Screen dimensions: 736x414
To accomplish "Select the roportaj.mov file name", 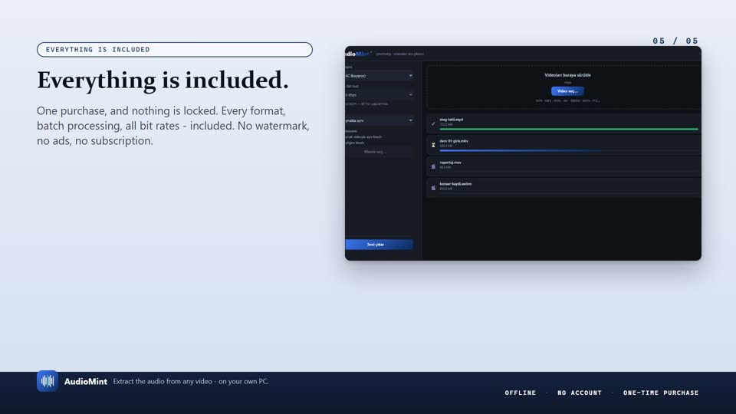I will pos(450,163).
